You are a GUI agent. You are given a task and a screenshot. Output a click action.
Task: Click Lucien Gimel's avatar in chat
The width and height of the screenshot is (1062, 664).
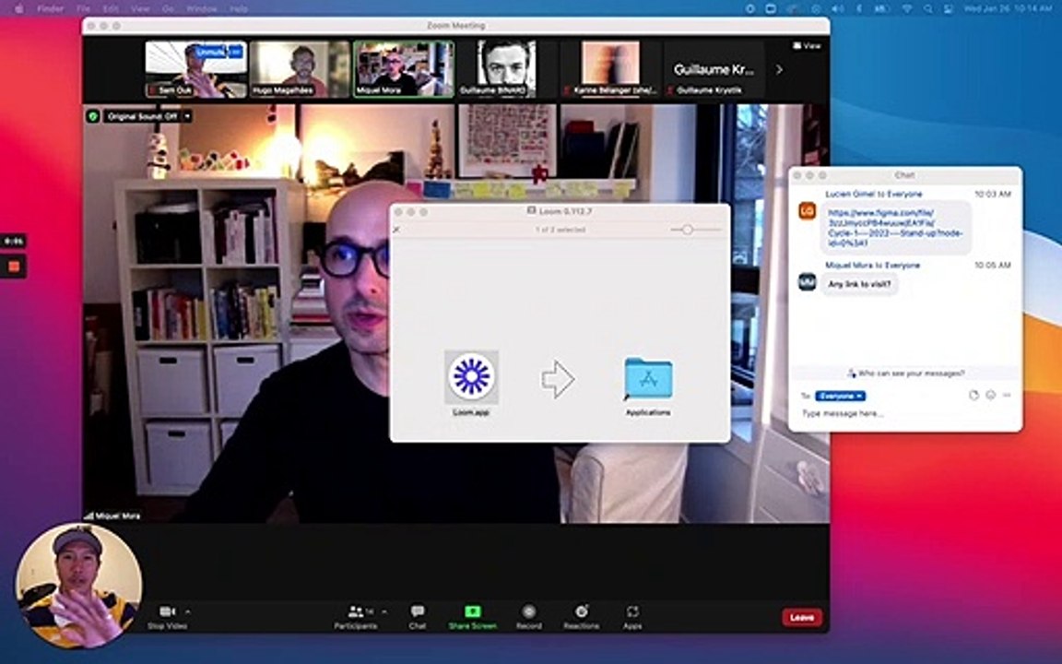click(808, 210)
